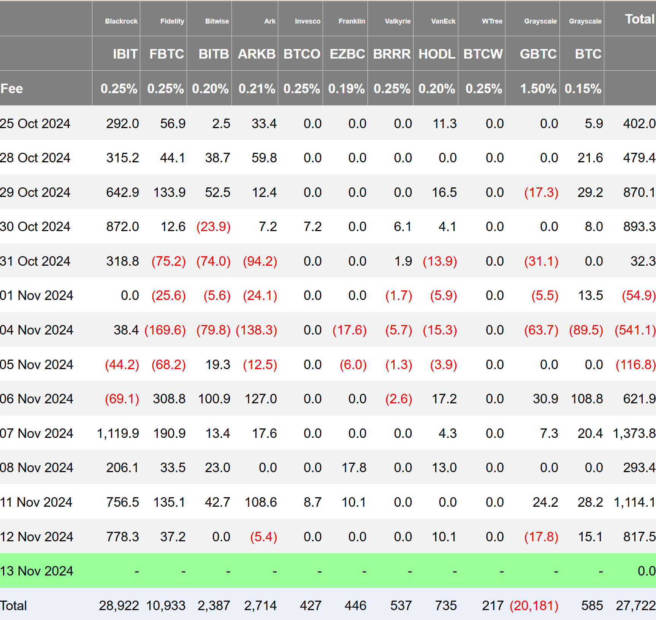656x620 pixels.
Task: Click IBIT value 778.3 on 12 Nov
Action: tap(122, 537)
